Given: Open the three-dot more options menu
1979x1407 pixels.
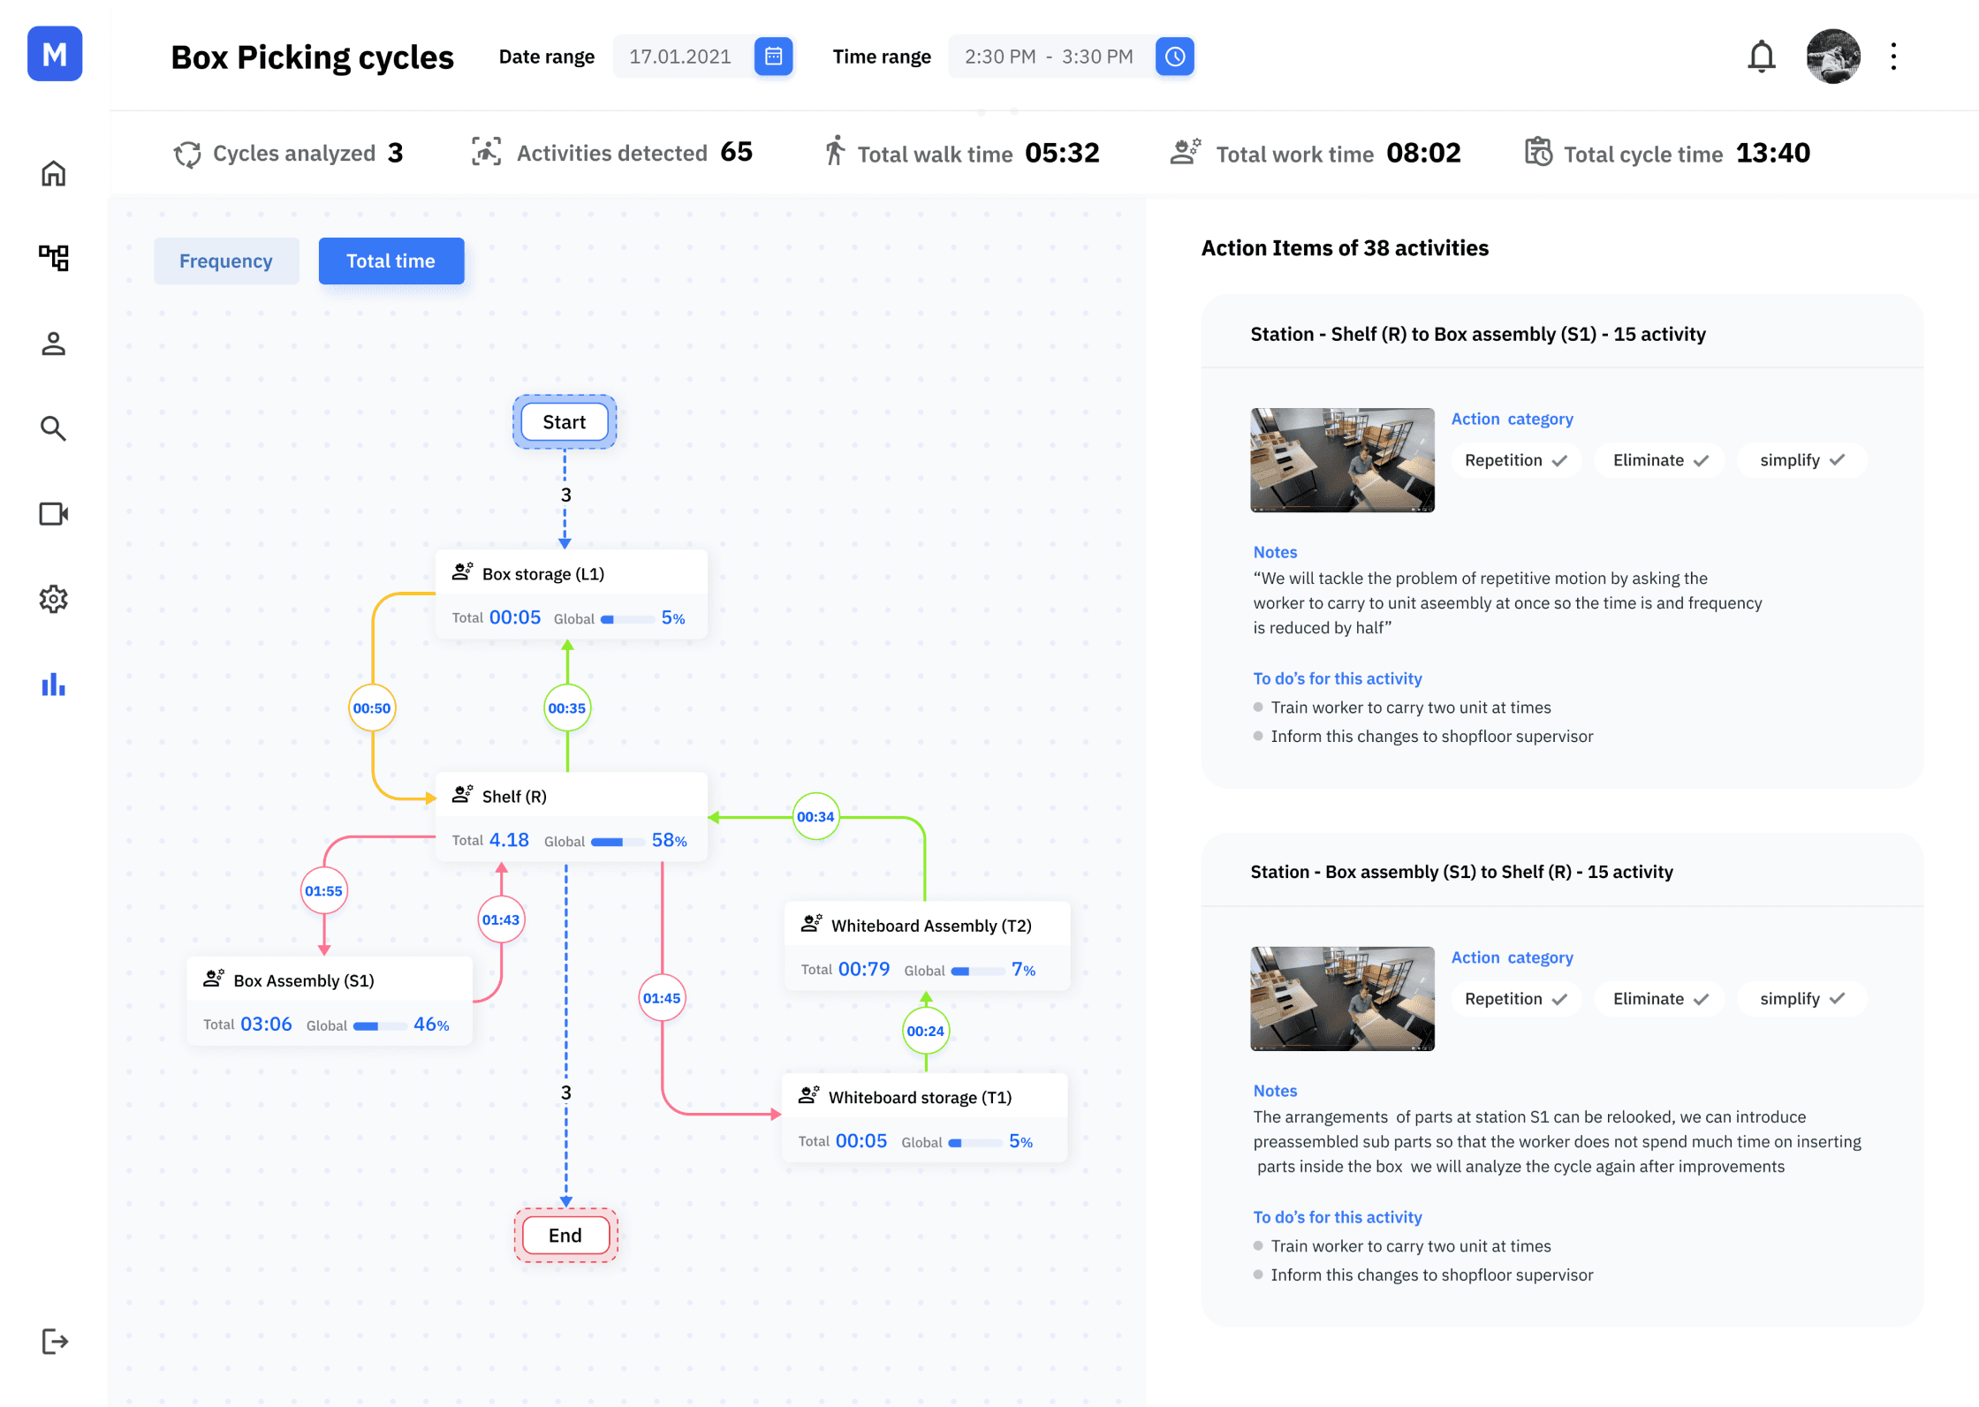Looking at the screenshot, I should [x=1893, y=57].
